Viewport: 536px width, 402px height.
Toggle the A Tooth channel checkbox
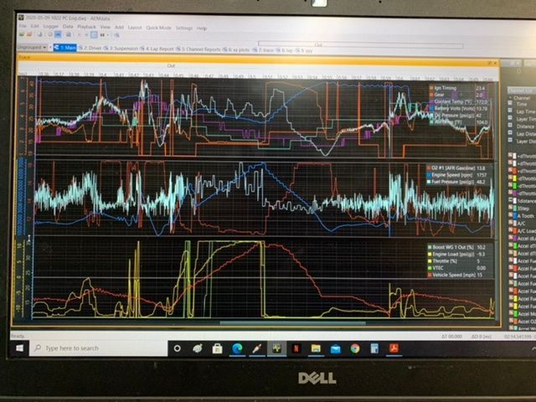coord(510,215)
